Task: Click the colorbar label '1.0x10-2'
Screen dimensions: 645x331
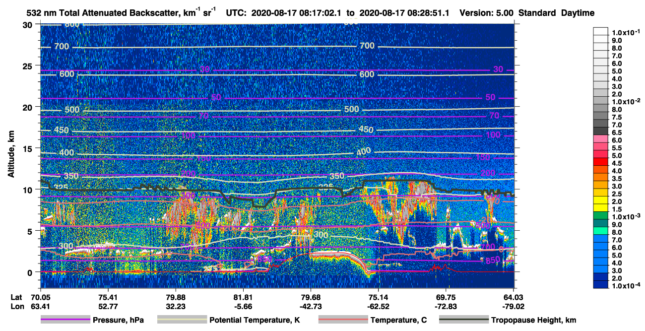Action: coord(627,101)
